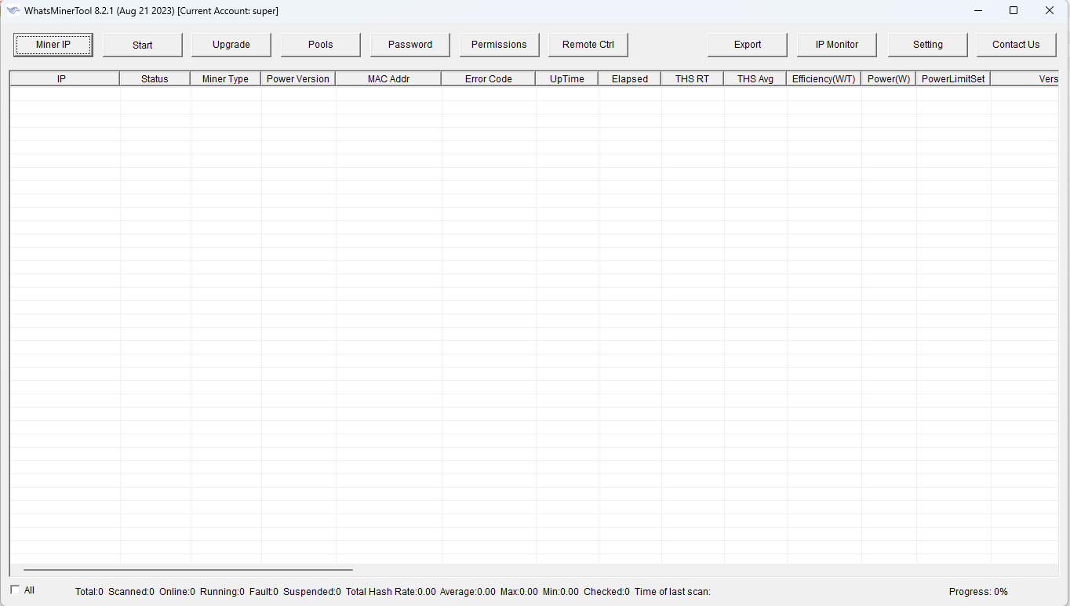Open Remote Ctrl options
Screen dimensions: 1070x606
tap(588, 45)
